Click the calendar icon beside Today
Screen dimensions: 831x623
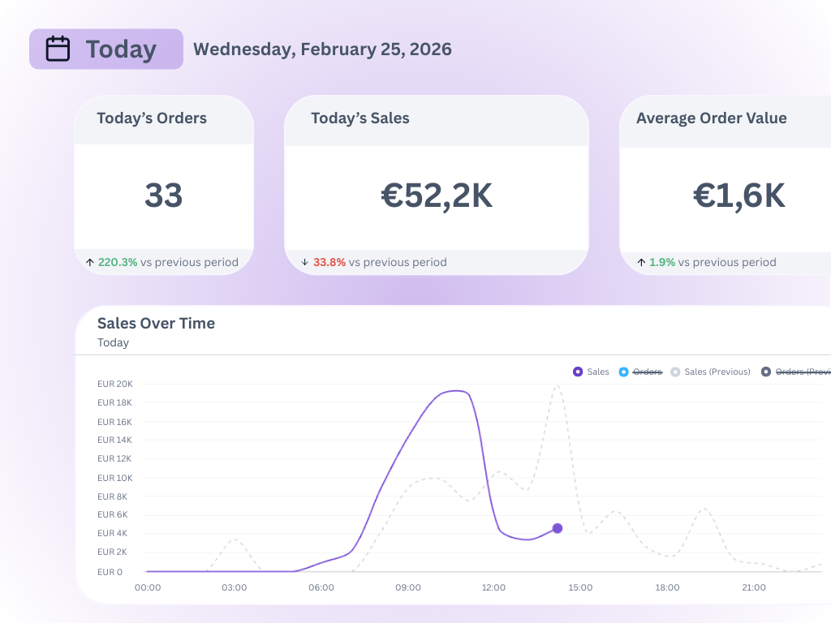point(58,49)
